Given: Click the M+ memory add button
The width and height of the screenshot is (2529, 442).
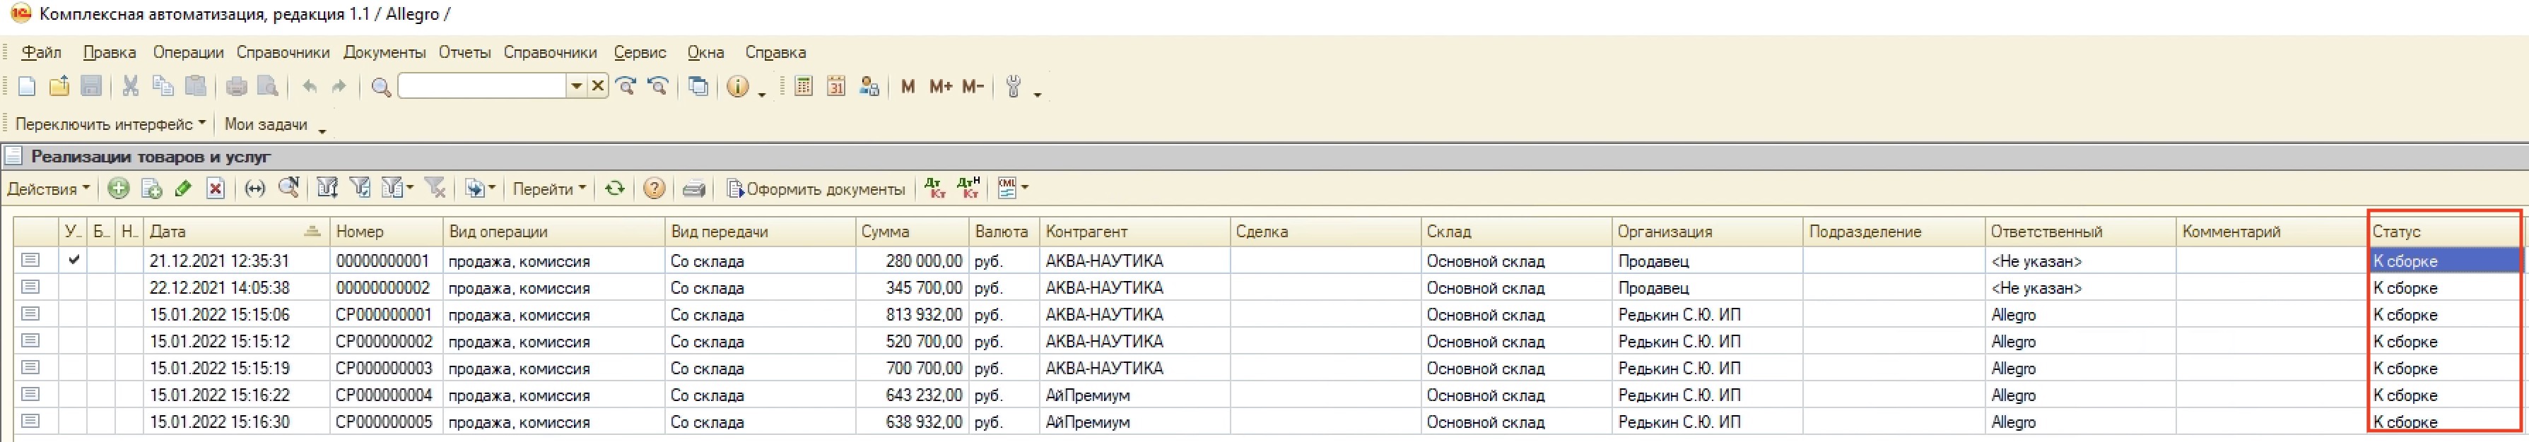Looking at the screenshot, I should tap(941, 88).
